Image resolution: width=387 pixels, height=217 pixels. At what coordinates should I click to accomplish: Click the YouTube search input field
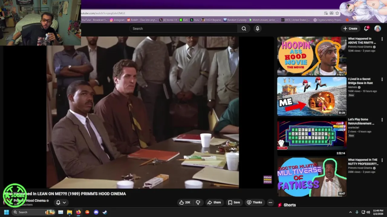(x=184, y=29)
